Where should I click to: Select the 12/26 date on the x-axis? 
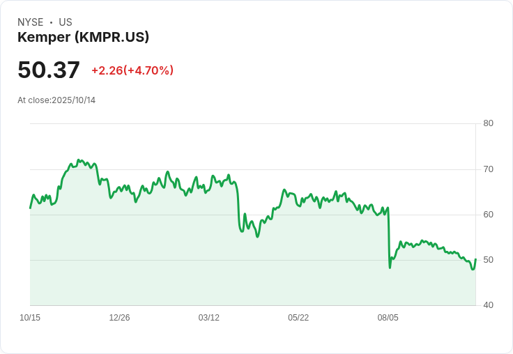coord(119,318)
